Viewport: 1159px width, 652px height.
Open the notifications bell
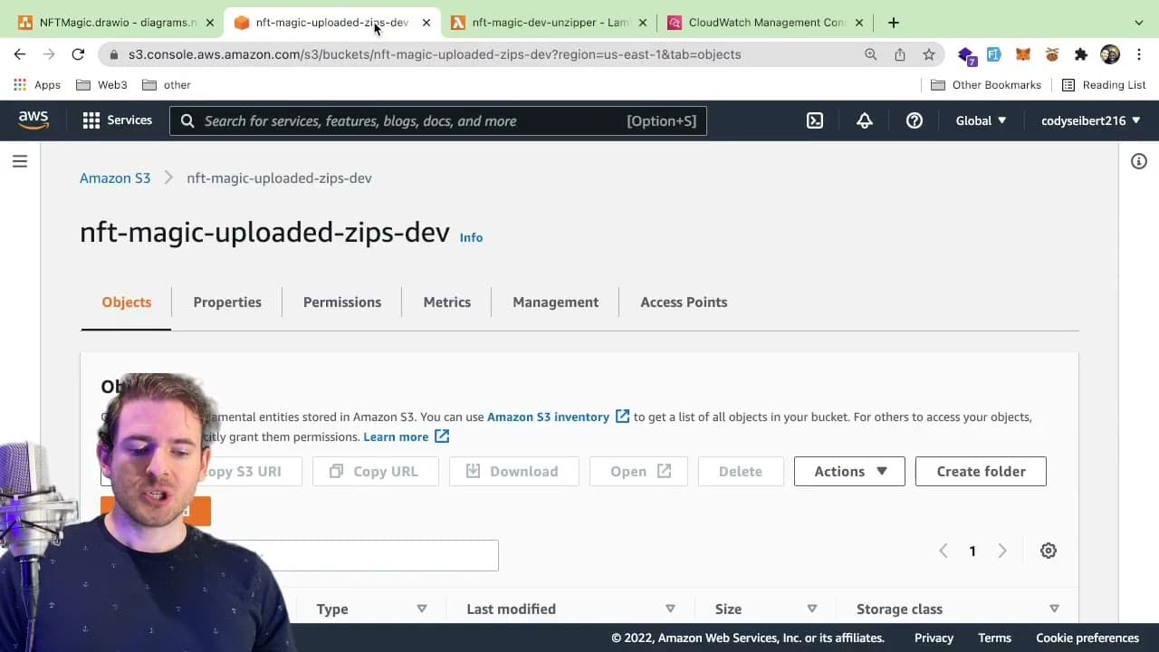(865, 120)
